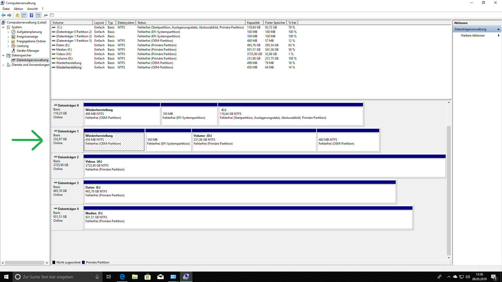Image resolution: width=502 pixels, height=282 pixels.
Task: Open Geräte-Manager in the tree
Action: [x=28, y=51]
